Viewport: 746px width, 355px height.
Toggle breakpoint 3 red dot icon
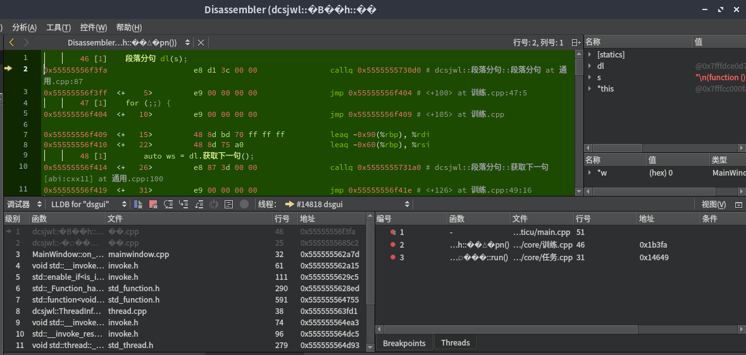pos(393,258)
